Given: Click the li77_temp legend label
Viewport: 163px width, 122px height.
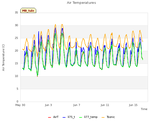Looking at the screenshot, I should (91, 117).
